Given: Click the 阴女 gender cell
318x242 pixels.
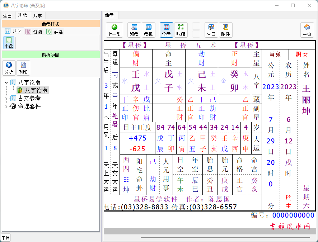Looking at the screenshot, I should (302, 54).
